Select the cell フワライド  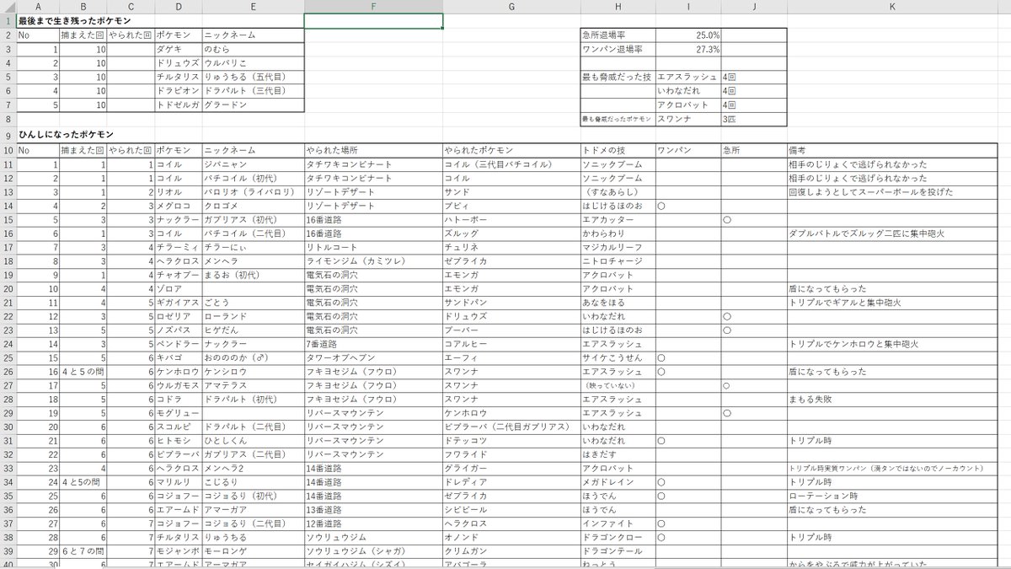click(x=511, y=455)
